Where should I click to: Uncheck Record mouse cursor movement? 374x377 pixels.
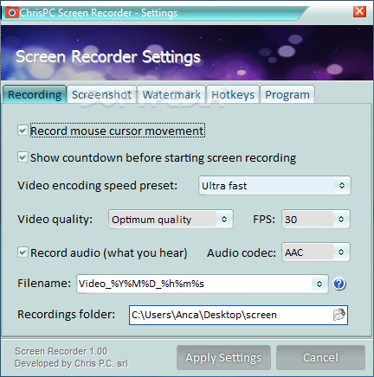23,131
